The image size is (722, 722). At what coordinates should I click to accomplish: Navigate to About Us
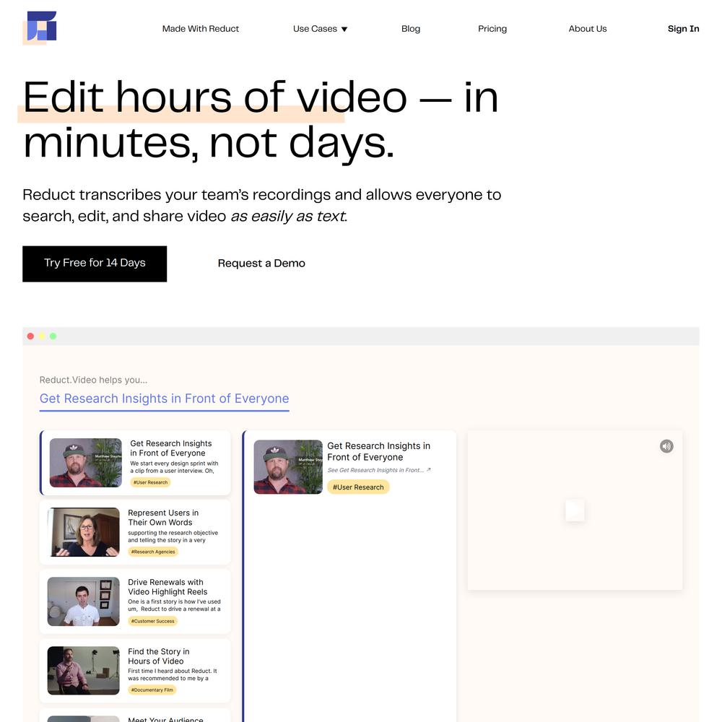tap(588, 29)
